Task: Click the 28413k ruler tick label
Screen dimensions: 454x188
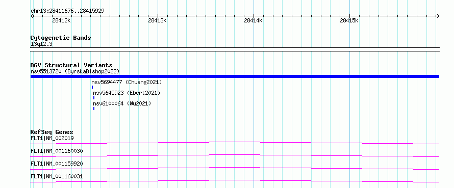Action: pos(157,20)
